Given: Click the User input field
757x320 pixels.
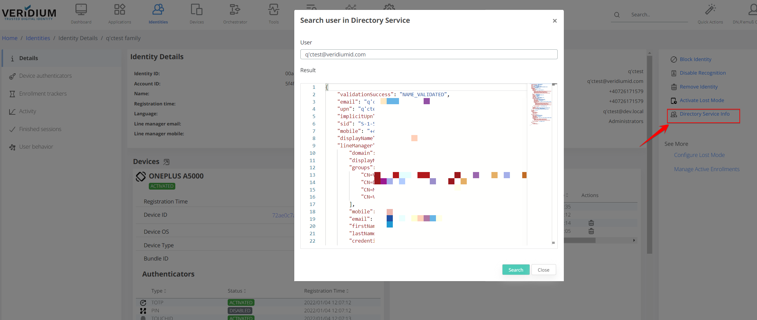Looking at the screenshot, I should pos(429,54).
